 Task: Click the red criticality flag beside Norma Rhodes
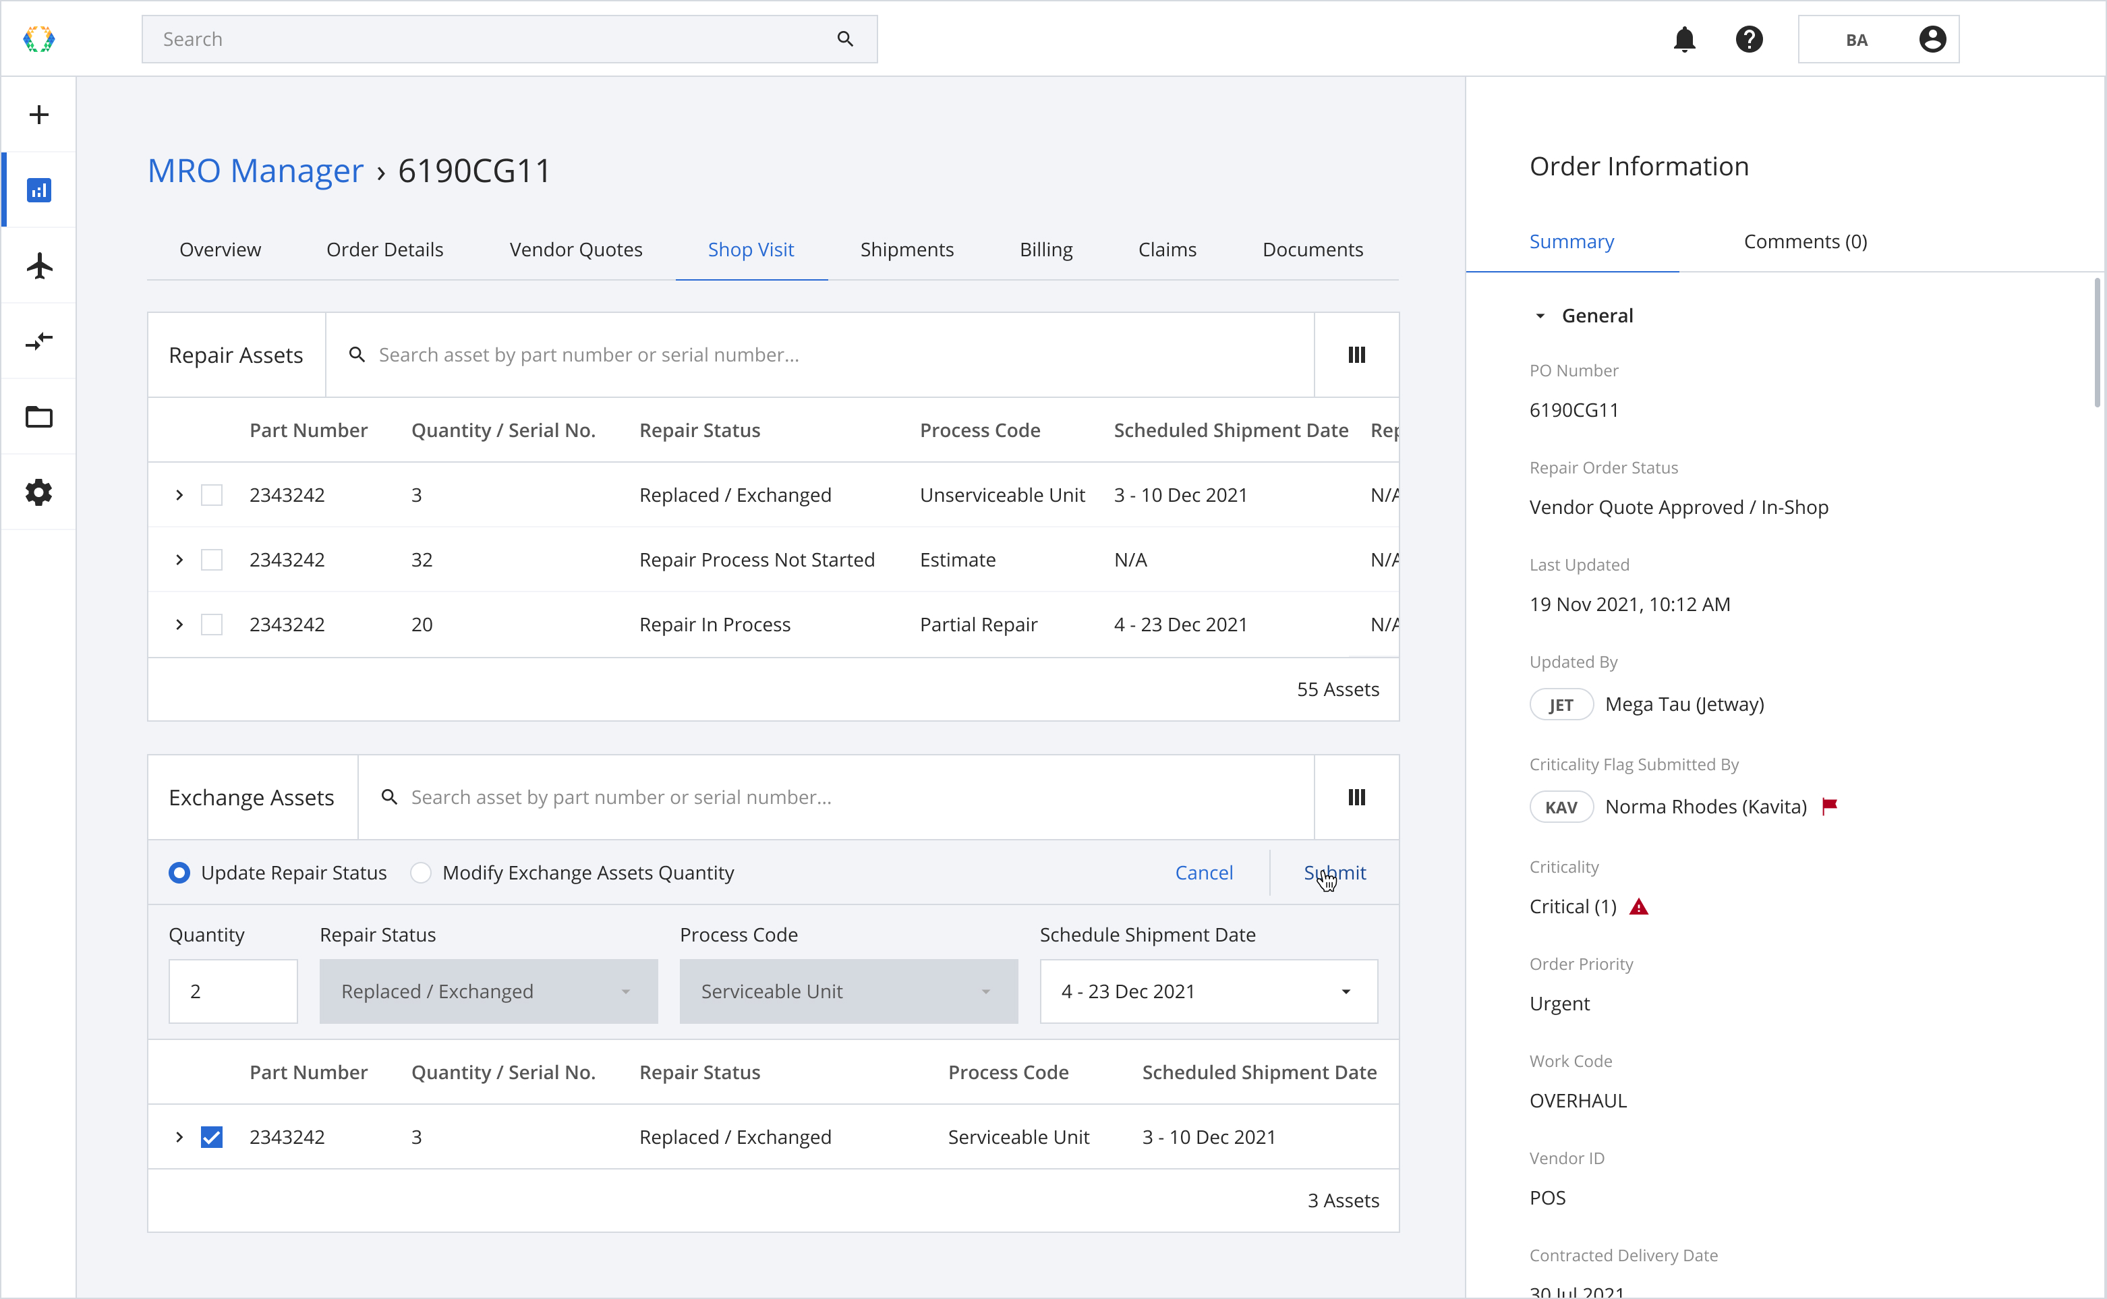1830,806
